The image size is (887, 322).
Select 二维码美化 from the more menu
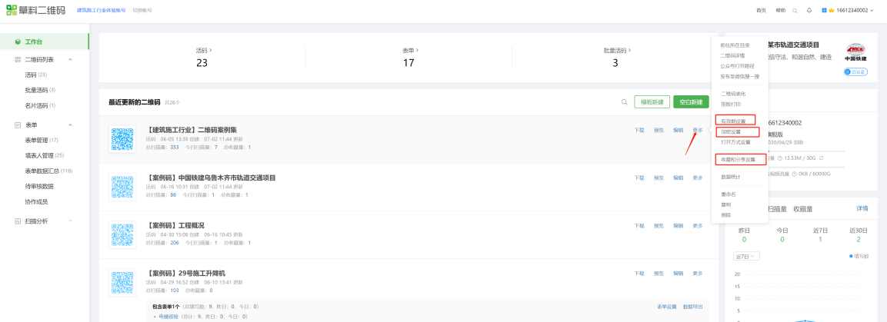[x=733, y=94]
